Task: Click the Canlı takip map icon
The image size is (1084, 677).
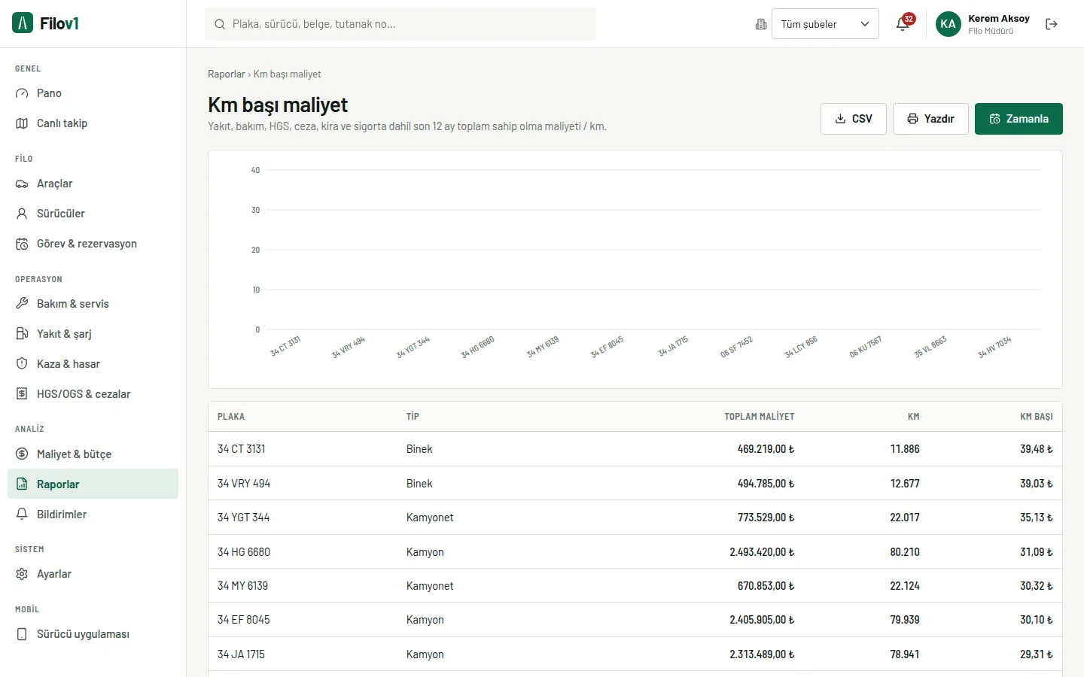Action: 22,123
